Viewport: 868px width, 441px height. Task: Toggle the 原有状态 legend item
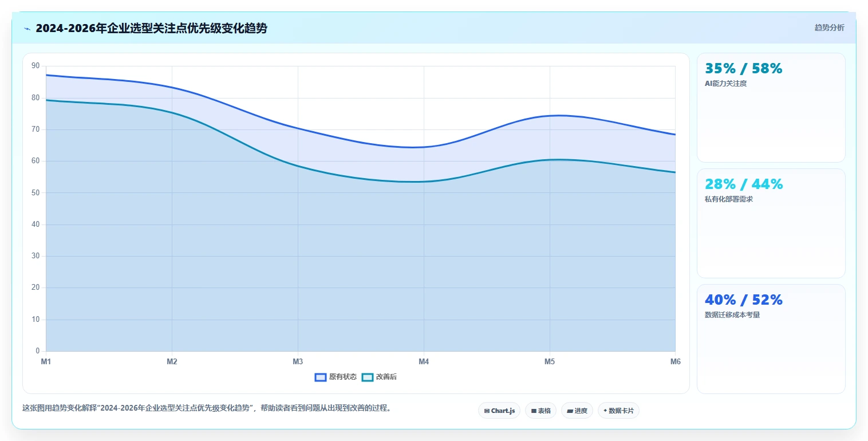pos(336,377)
